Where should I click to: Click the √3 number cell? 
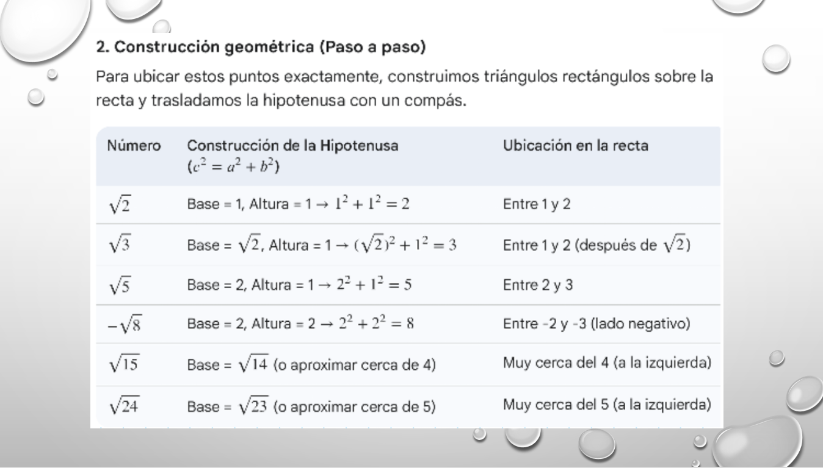(120, 245)
